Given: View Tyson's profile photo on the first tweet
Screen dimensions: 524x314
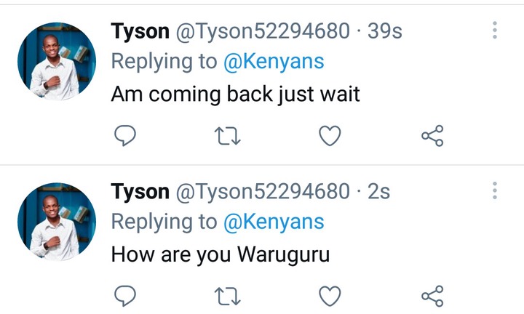Looking at the screenshot, I should point(57,61).
